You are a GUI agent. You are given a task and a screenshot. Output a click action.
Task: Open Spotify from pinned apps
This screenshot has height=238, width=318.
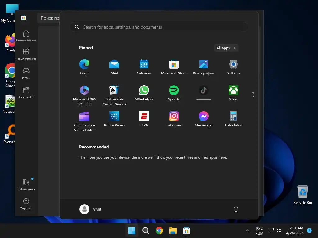pyautogui.click(x=174, y=93)
